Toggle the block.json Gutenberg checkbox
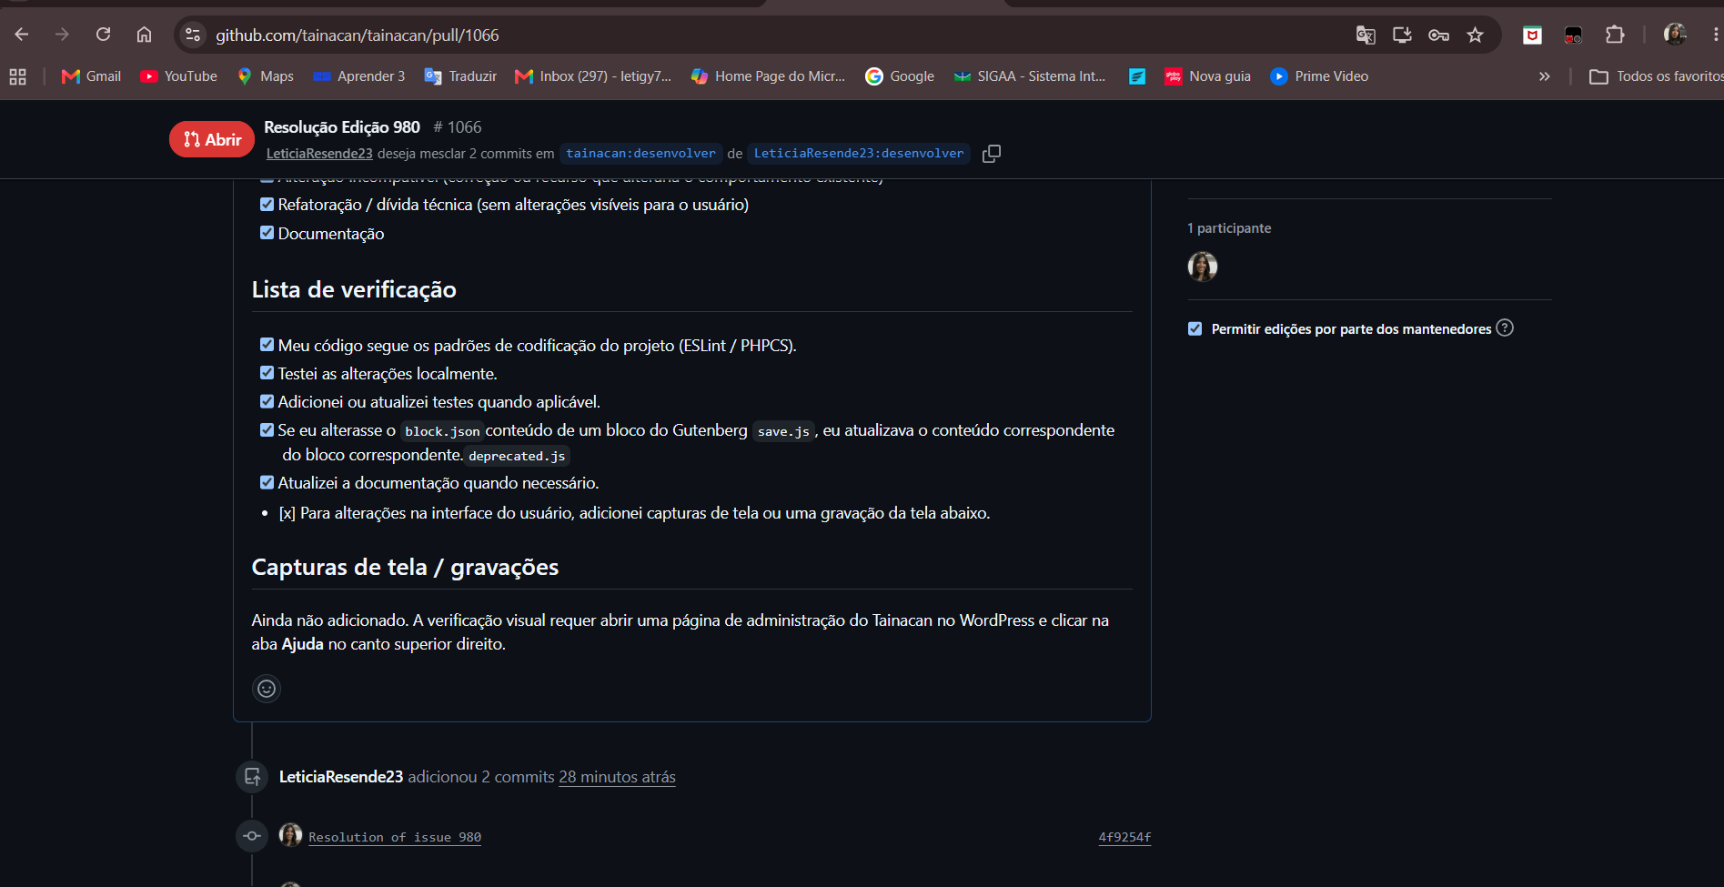 click(267, 429)
